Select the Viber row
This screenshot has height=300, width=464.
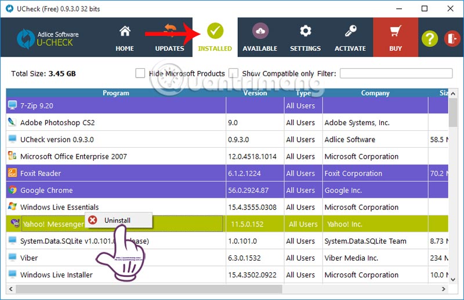click(x=227, y=258)
